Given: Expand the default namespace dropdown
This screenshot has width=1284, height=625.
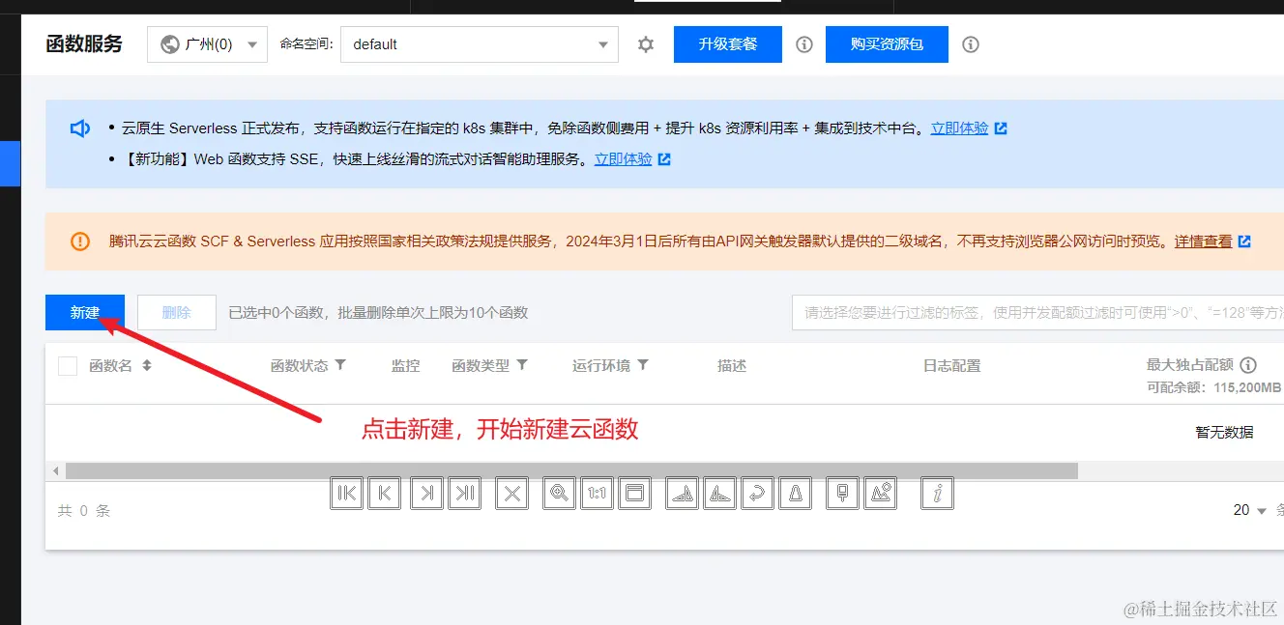Looking at the screenshot, I should point(480,44).
